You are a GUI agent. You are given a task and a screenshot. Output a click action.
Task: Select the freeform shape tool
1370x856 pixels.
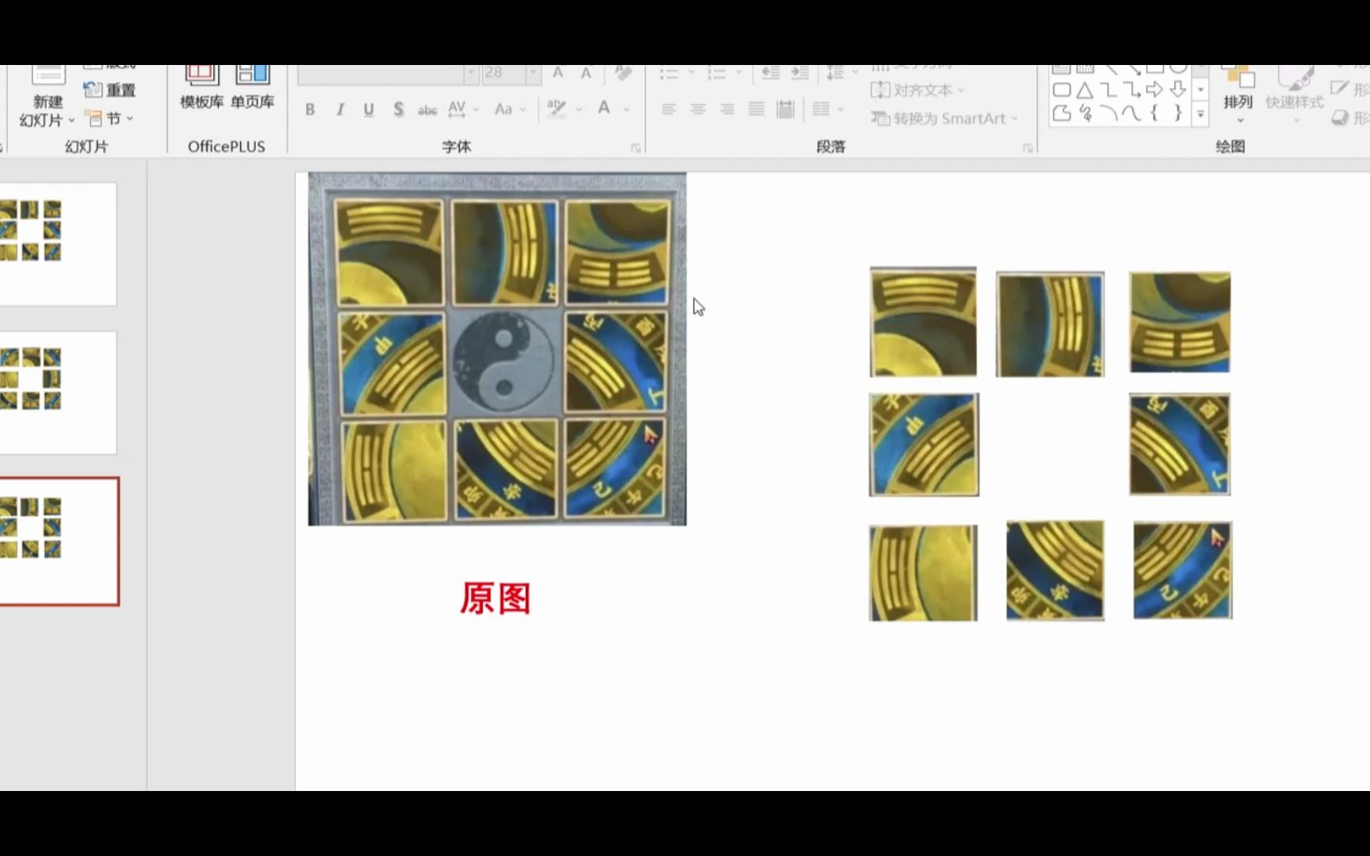point(1062,113)
